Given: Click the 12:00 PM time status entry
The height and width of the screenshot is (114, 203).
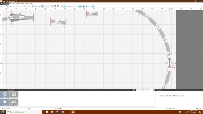Looking at the screenshot, I should (58, 109).
